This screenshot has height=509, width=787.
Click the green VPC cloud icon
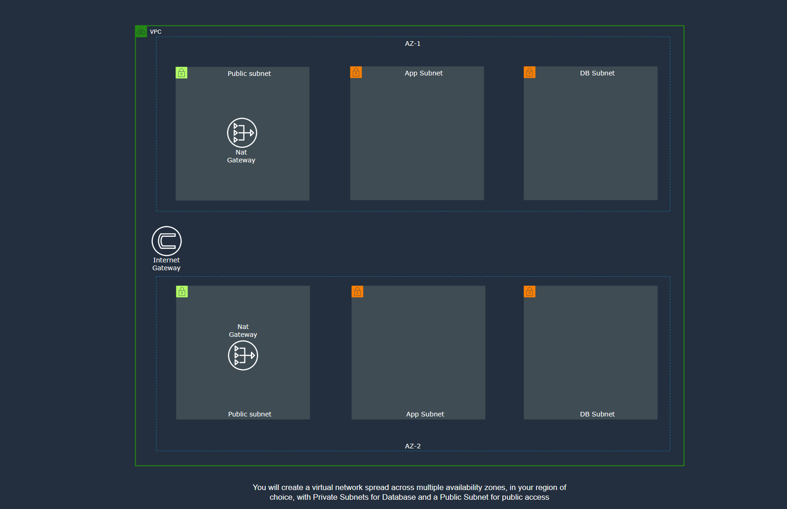coord(141,31)
